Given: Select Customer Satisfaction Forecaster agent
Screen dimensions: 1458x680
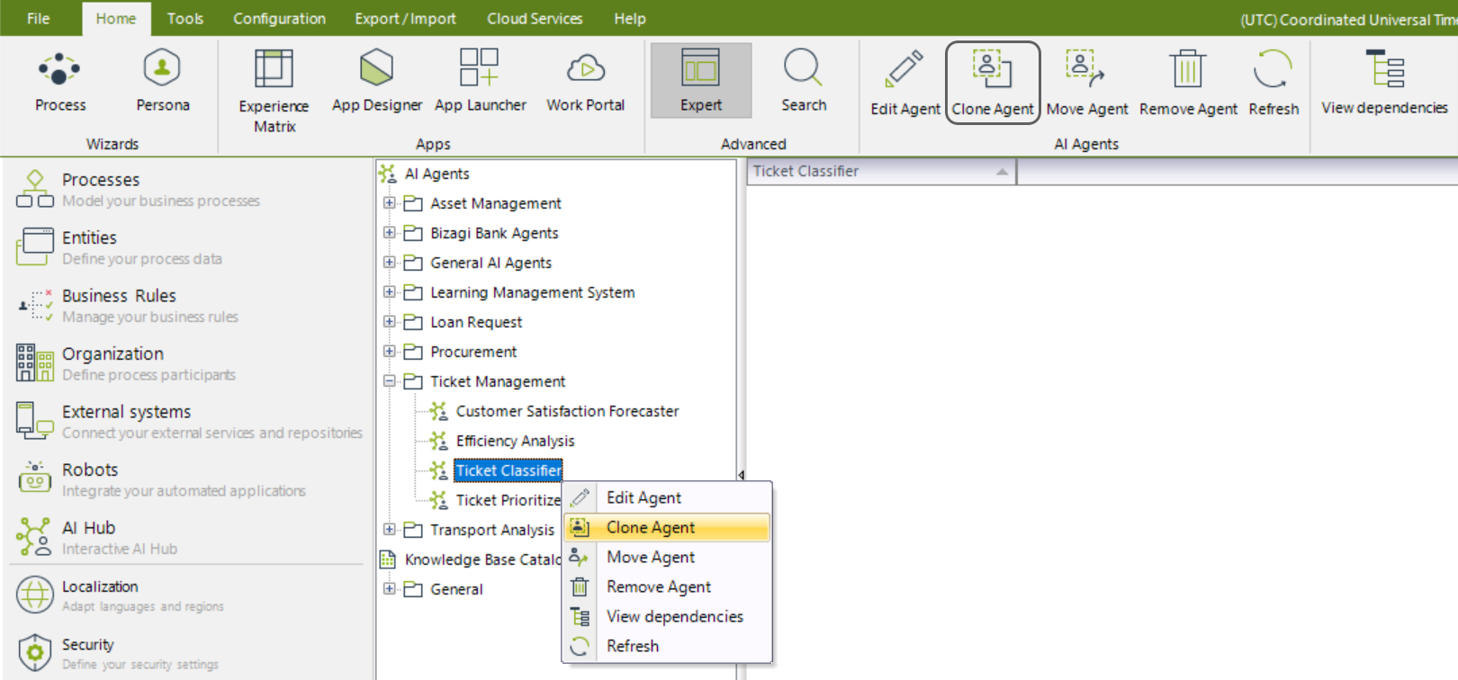Looking at the screenshot, I should [x=567, y=411].
